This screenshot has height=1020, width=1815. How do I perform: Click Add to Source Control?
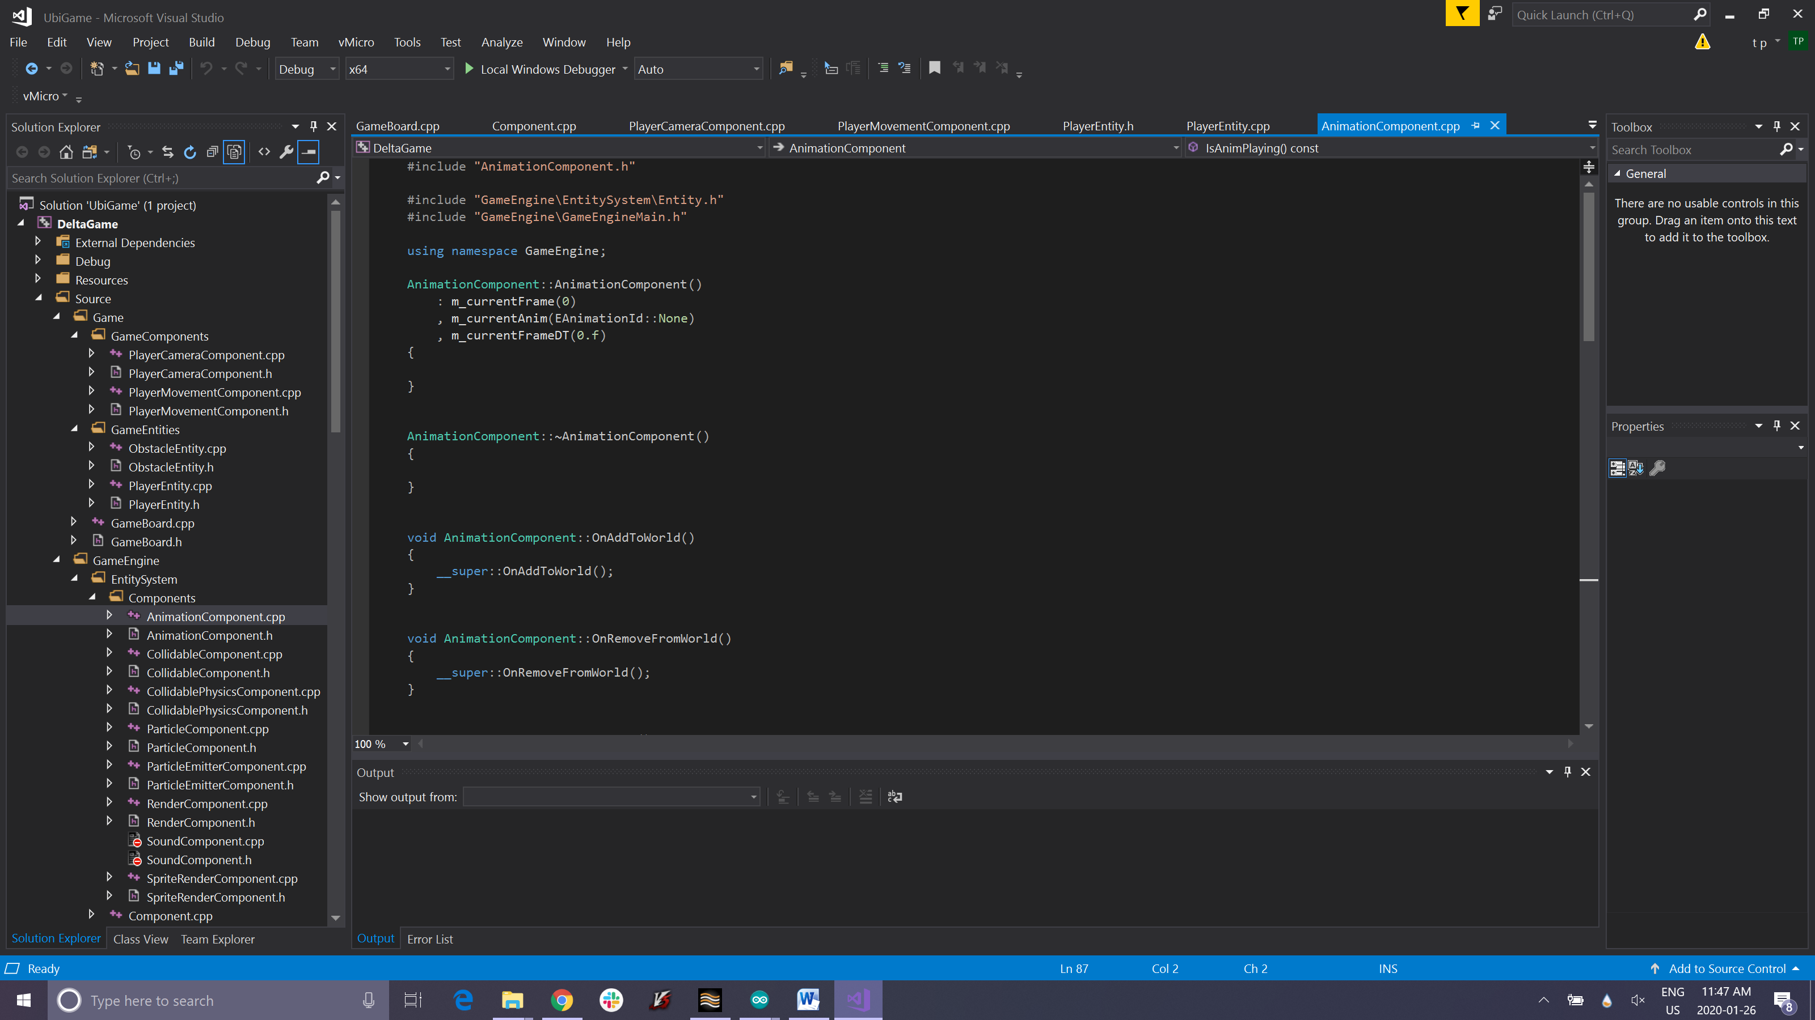point(1726,968)
